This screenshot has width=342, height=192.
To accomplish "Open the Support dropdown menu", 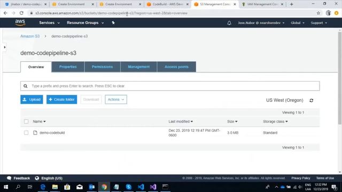I will tap(319, 23).
